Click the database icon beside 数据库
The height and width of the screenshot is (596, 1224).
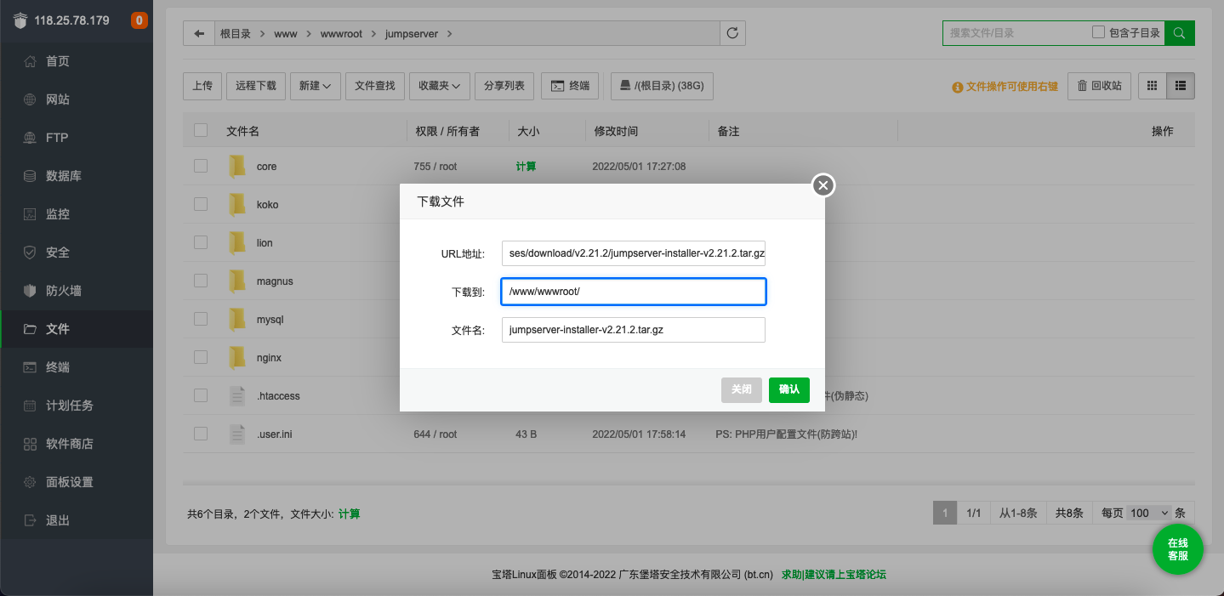[30, 176]
